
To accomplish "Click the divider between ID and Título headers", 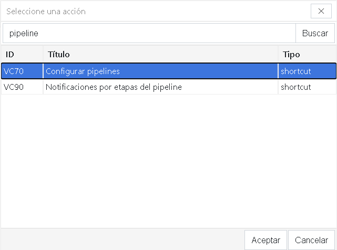I will pyautogui.click(x=43, y=54).
